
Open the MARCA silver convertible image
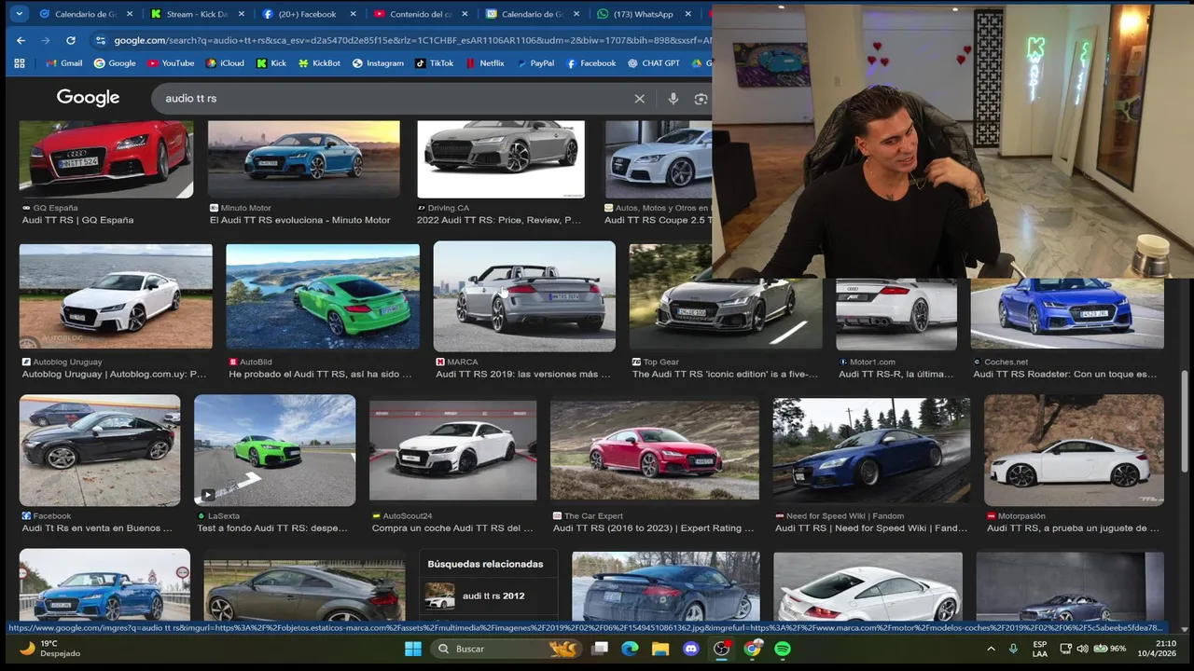click(x=524, y=296)
